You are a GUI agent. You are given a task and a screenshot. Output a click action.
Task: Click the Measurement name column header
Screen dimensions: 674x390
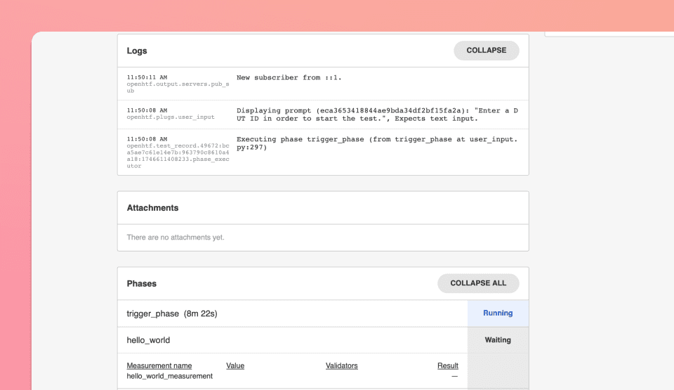click(x=159, y=365)
